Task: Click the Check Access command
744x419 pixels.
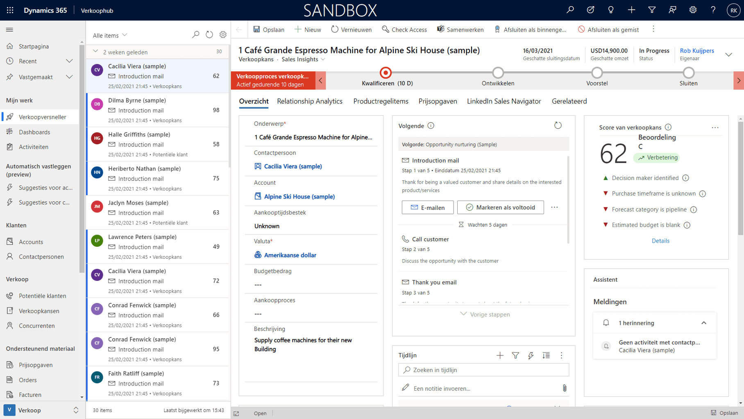Action: click(x=404, y=30)
